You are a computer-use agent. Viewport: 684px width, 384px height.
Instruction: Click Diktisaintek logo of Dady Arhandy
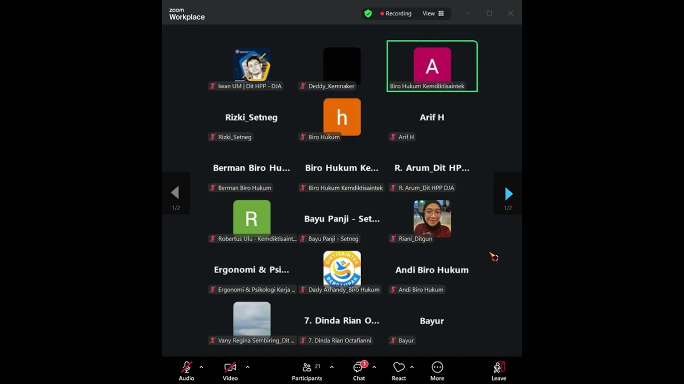[x=342, y=268]
